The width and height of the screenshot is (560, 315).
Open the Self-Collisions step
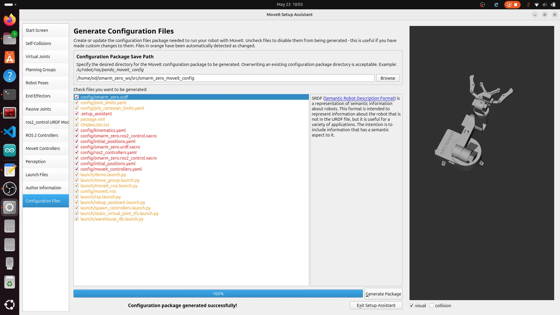(45, 43)
